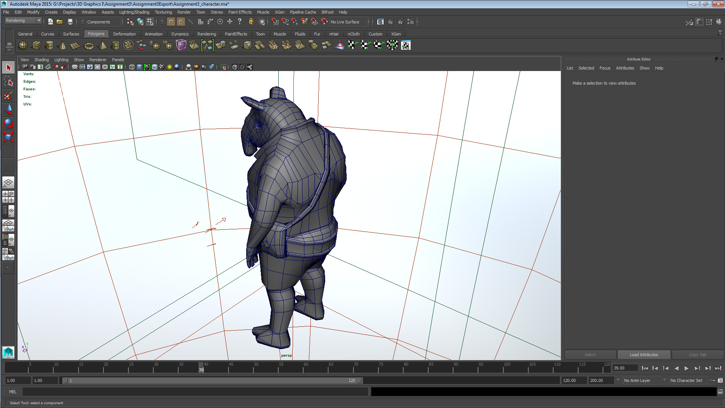Enable isolate select in the viewport

(224, 67)
